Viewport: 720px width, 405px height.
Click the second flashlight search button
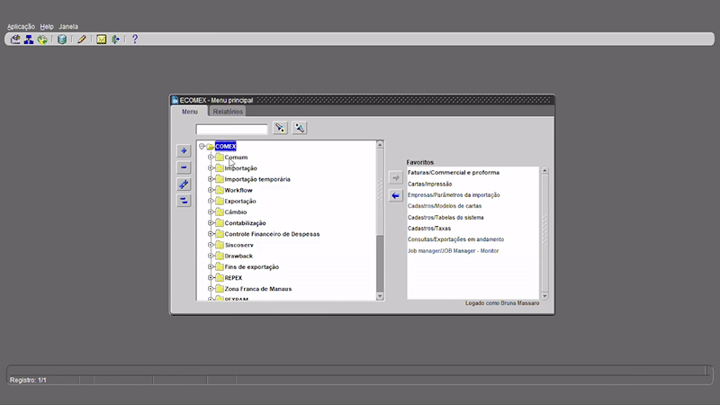point(300,128)
